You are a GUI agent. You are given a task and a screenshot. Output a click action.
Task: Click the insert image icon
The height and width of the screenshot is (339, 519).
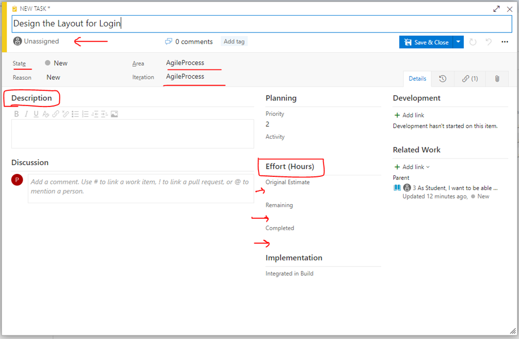click(115, 114)
